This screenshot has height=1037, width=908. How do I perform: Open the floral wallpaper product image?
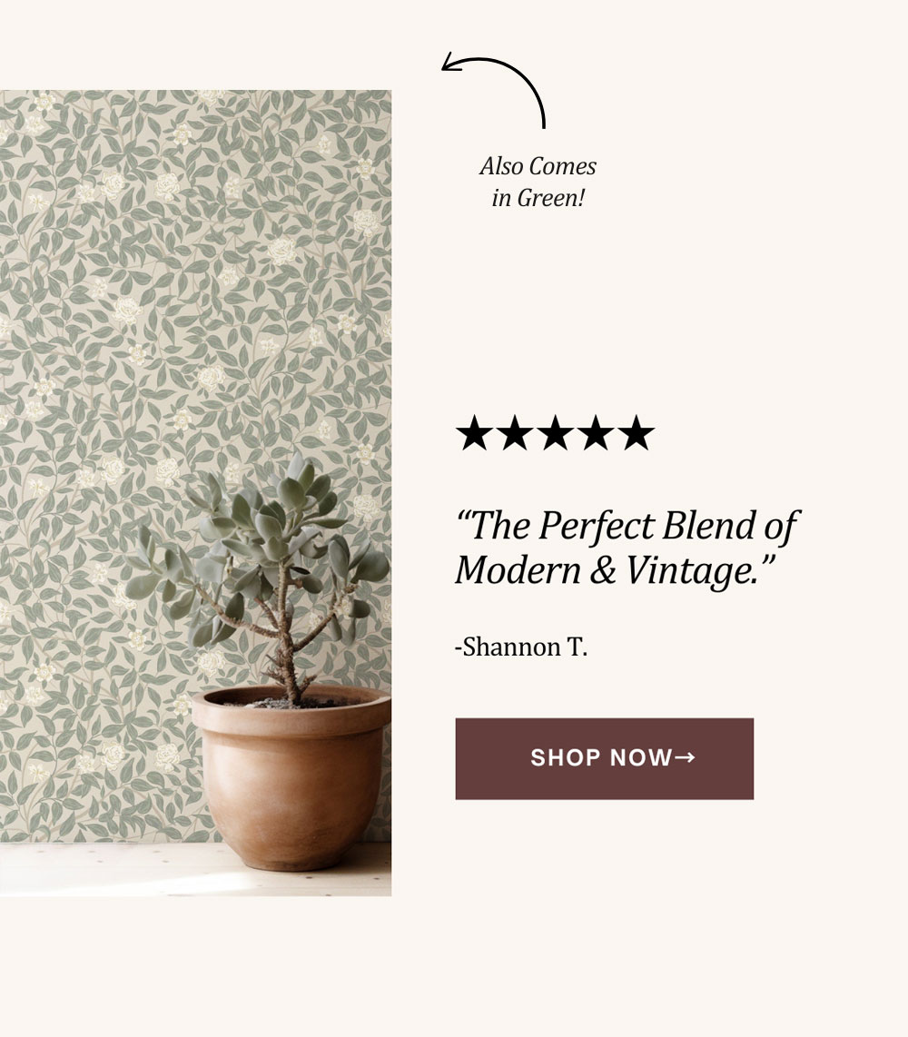pos(196,493)
